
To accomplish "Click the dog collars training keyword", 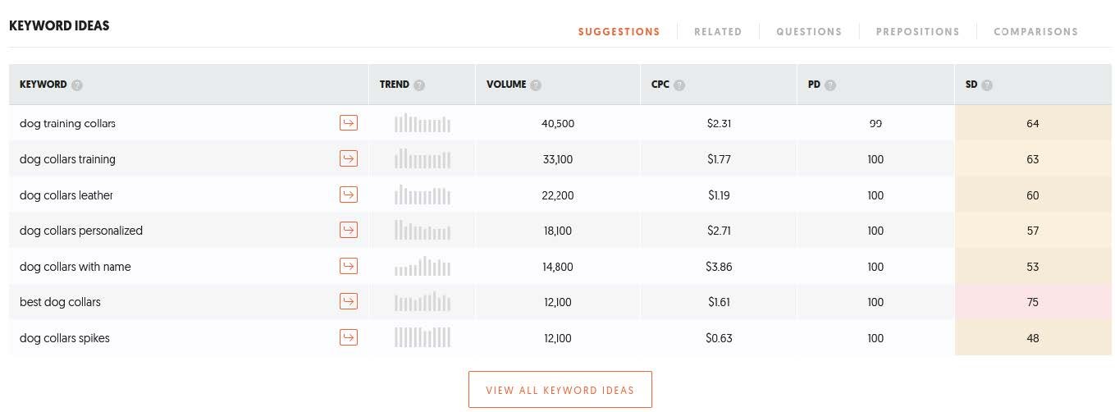I will tap(67, 159).
